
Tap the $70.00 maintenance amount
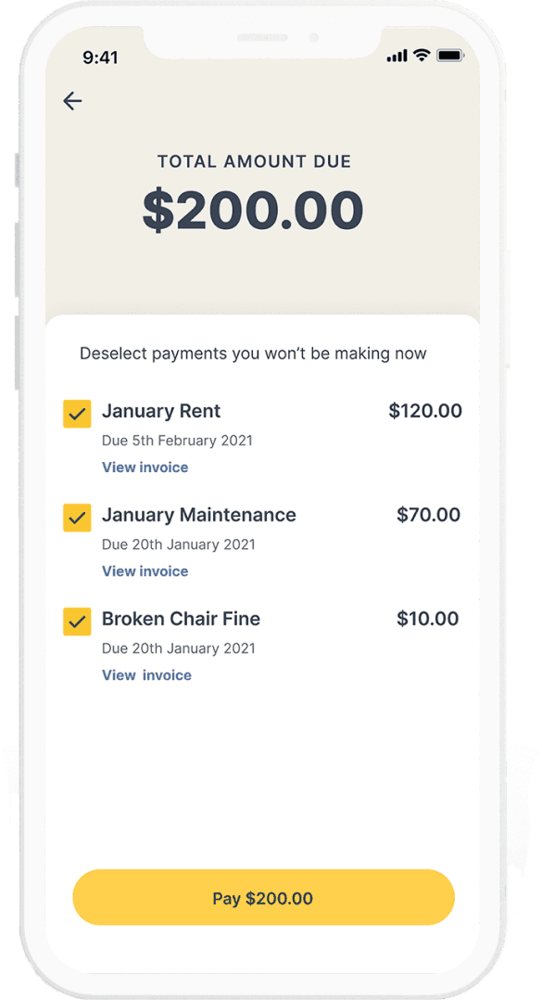430,515
